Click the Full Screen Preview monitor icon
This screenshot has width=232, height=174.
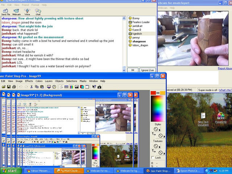(49, 87)
